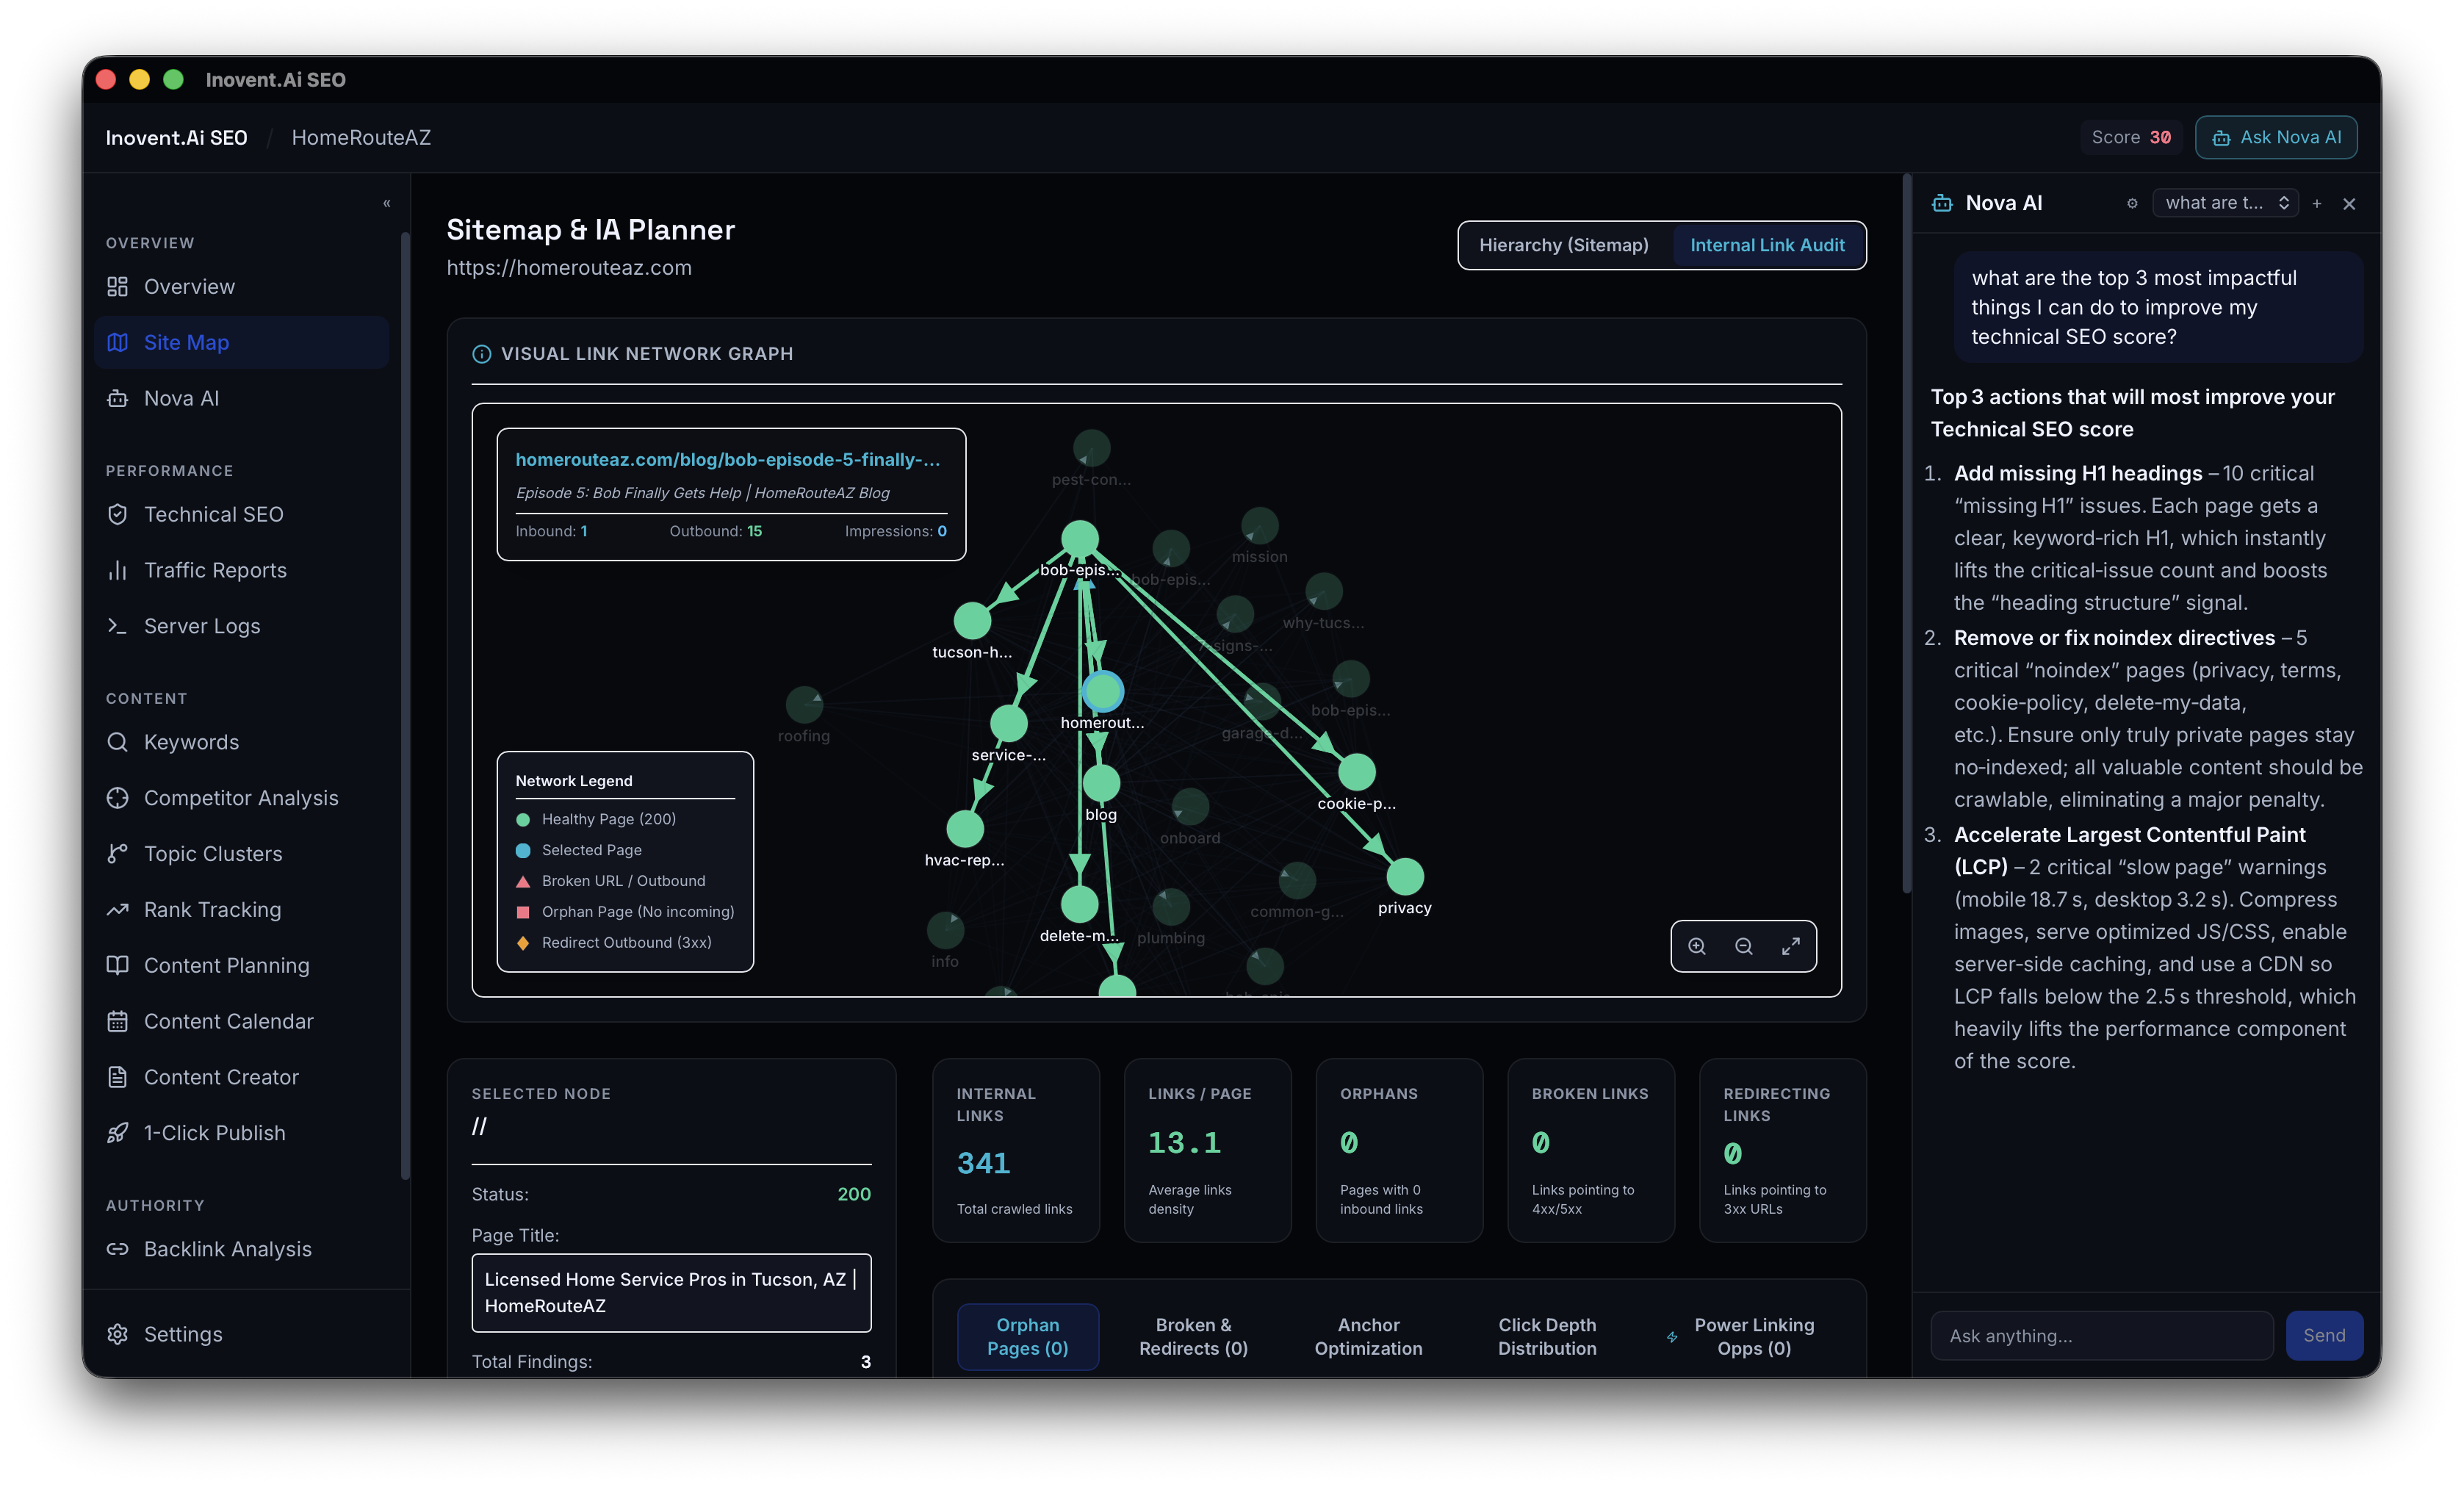Open the Orphan Pages (0) tab
The width and height of the screenshot is (2464, 1487).
click(x=1028, y=1337)
